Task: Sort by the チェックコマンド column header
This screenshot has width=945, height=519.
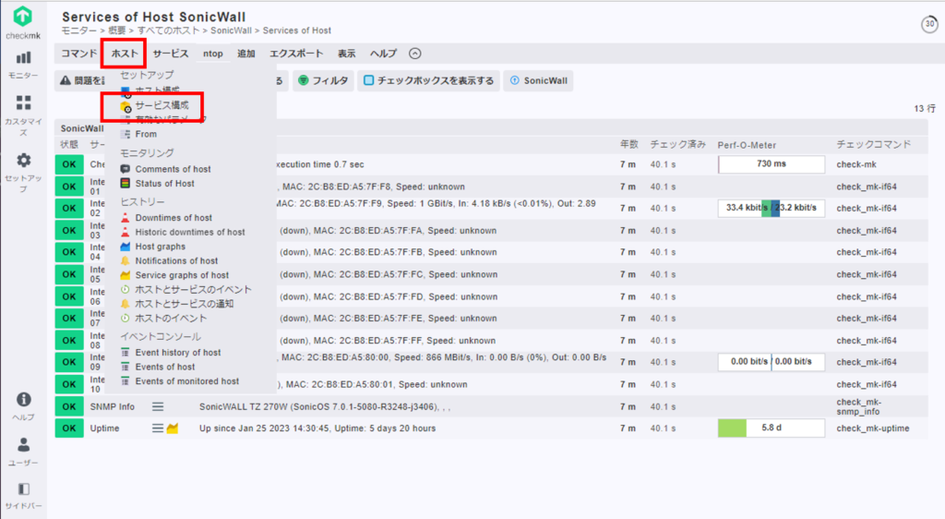Action: [x=873, y=145]
